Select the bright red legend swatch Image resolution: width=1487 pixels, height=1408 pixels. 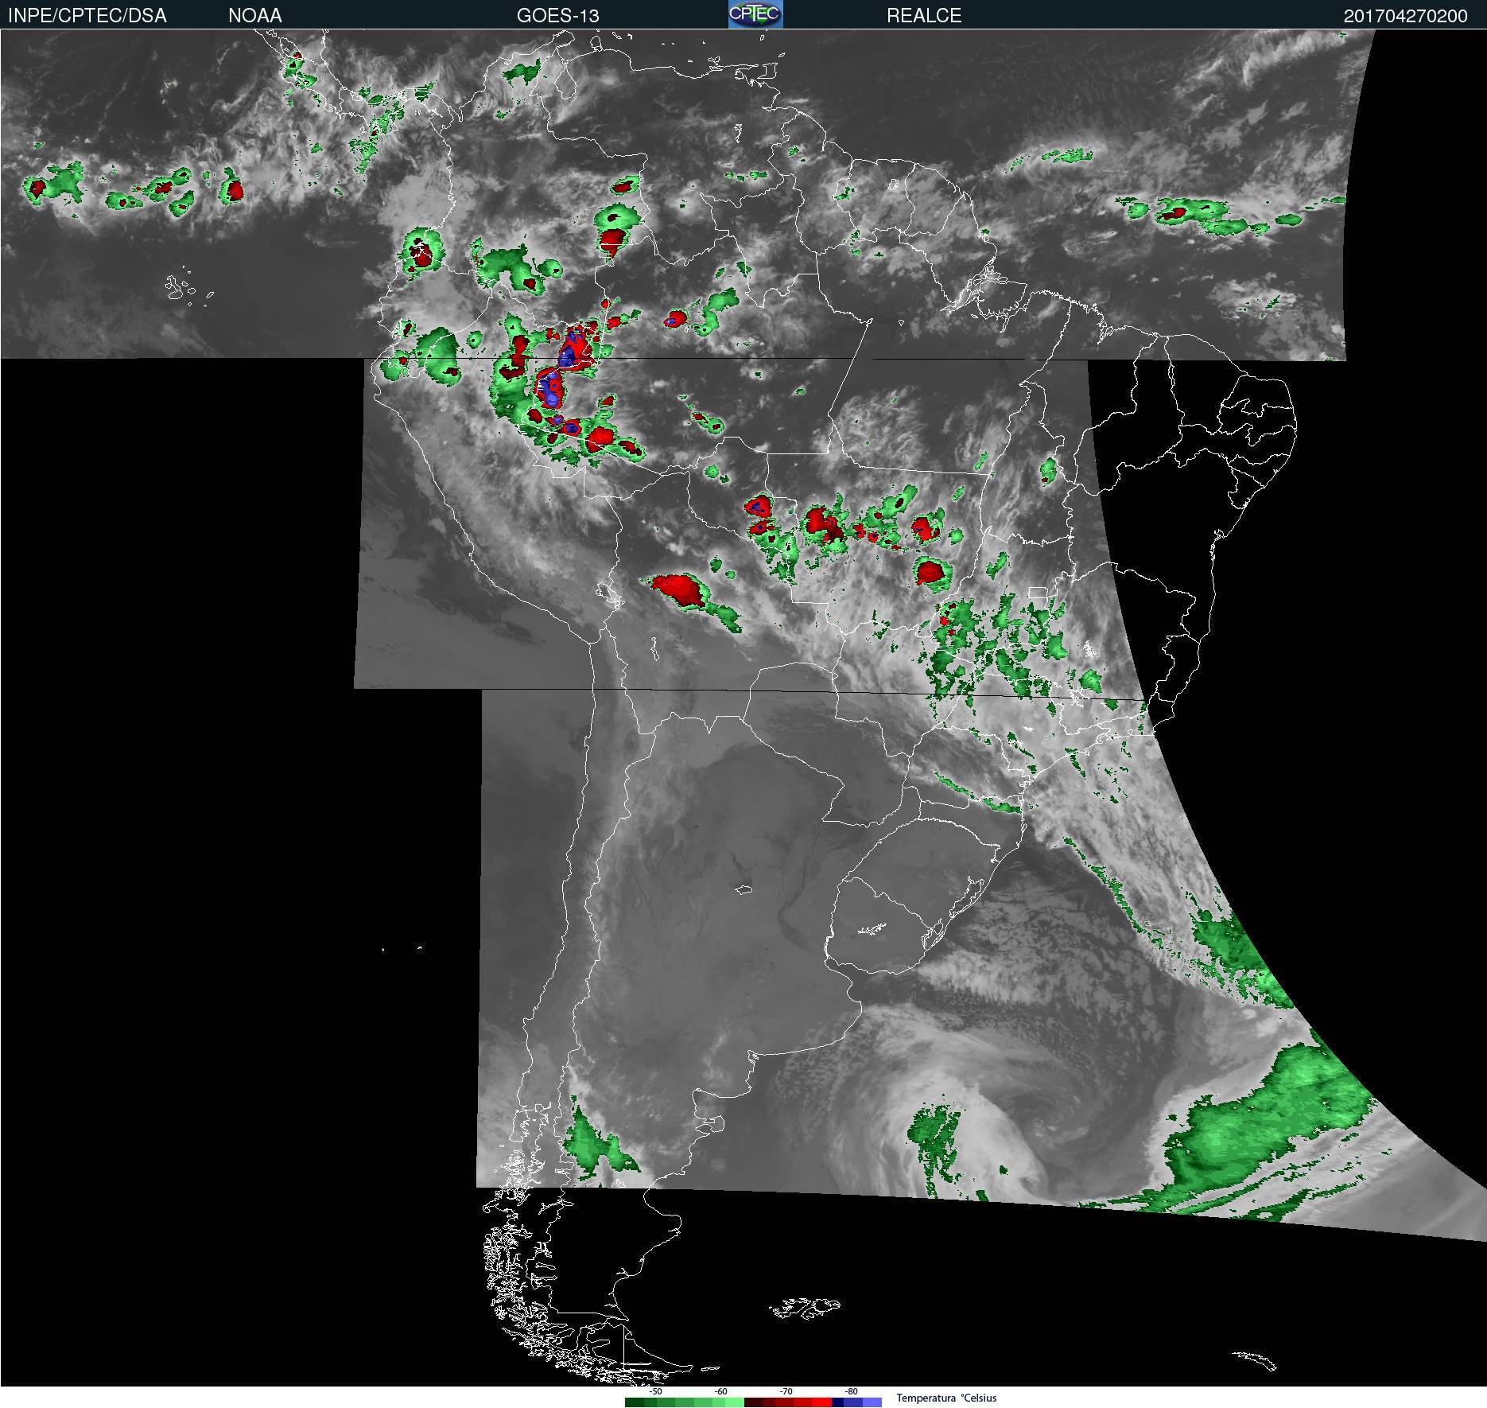822,1402
